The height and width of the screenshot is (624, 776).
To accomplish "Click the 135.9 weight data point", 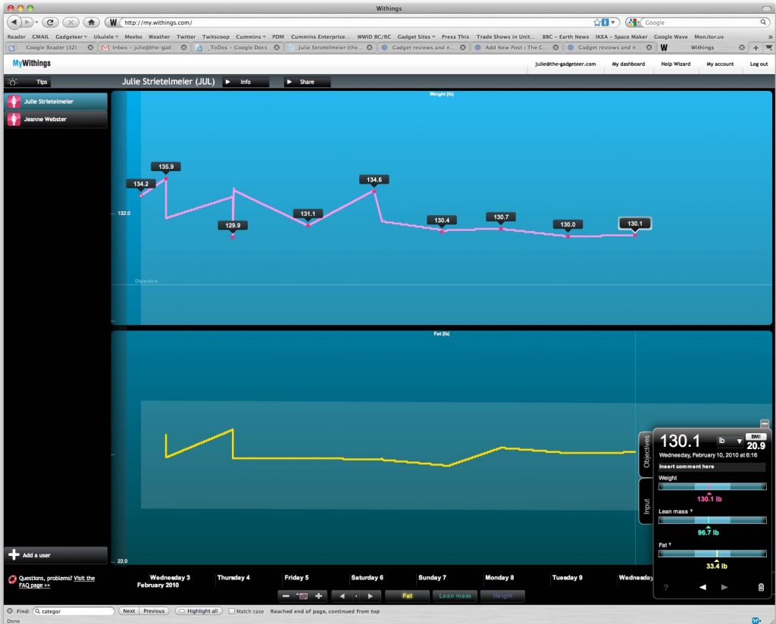I will pyautogui.click(x=166, y=179).
